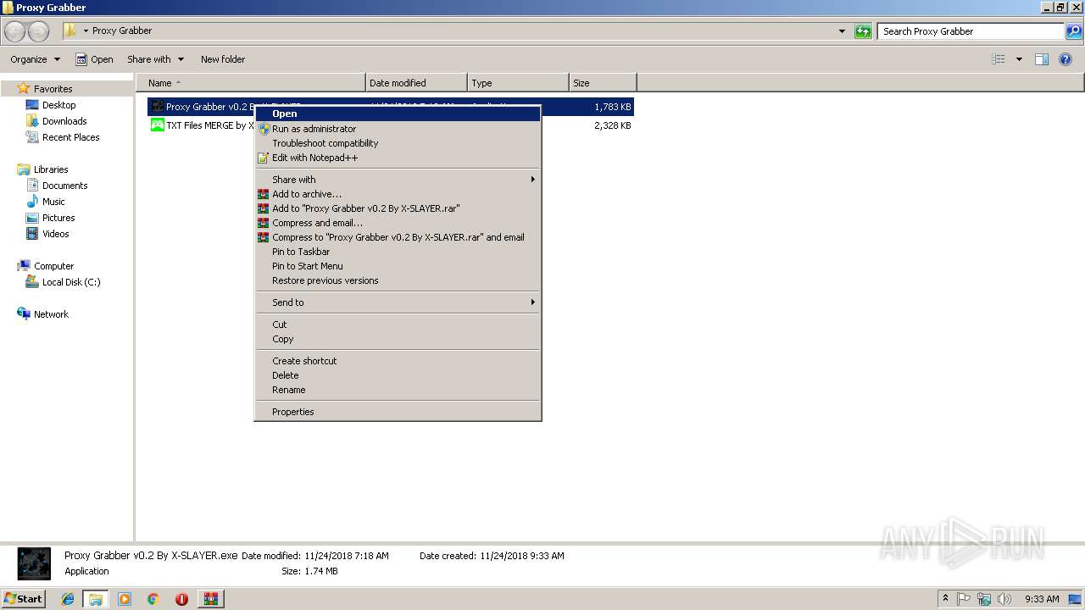The width and height of the screenshot is (1085, 610).
Task: Click the Back navigation arrow
Action: click(14, 31)
